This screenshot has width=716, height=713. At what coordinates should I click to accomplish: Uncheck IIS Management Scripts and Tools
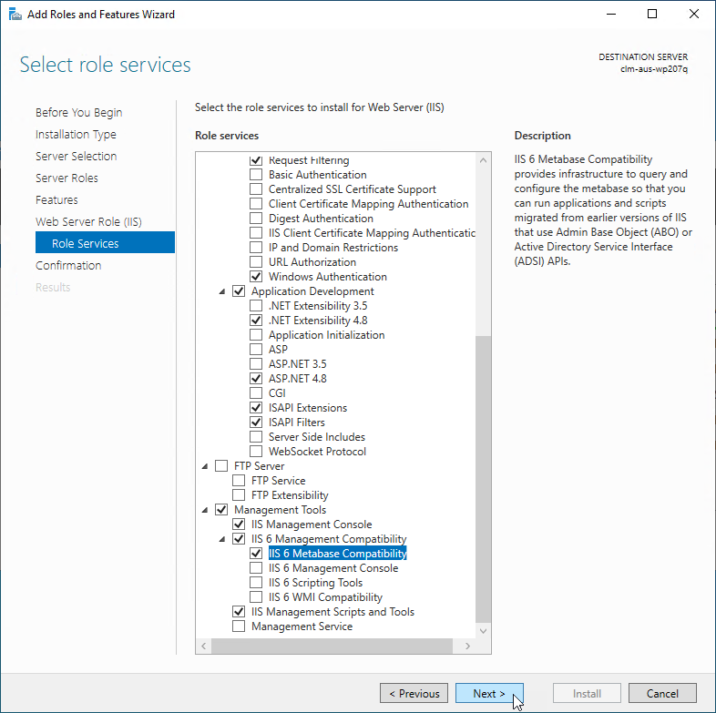[x=239, y=612]
